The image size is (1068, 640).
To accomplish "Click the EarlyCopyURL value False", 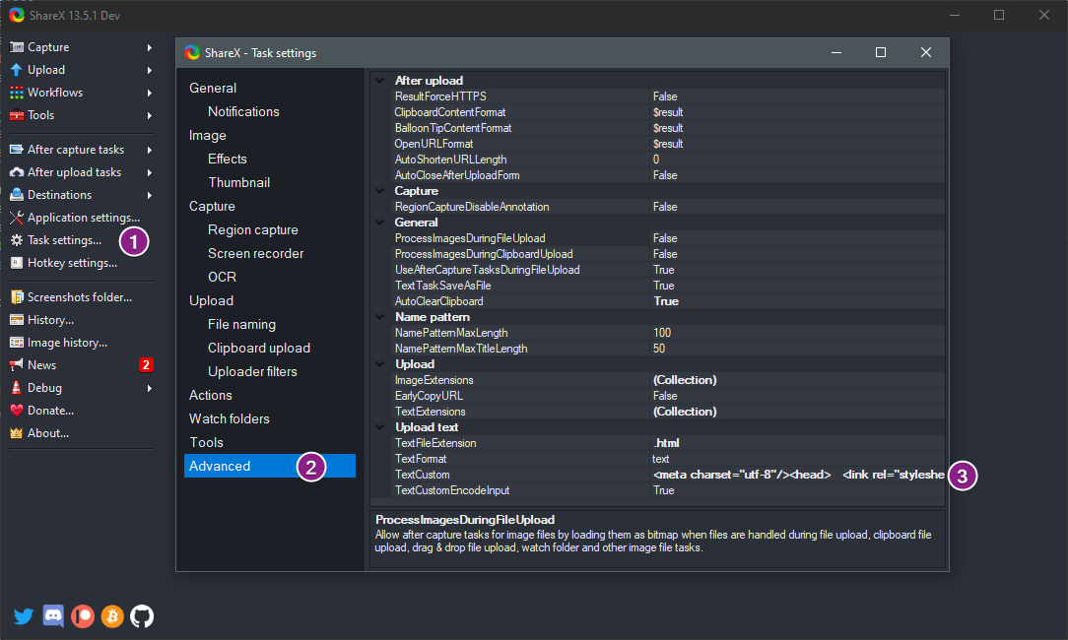I will [x=665, y=396].
